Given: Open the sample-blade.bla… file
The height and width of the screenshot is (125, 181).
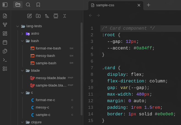Looking at the screenshot, I should tap(51, 85).
